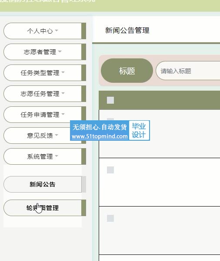Click the 标题 label button

coord(127,71)
